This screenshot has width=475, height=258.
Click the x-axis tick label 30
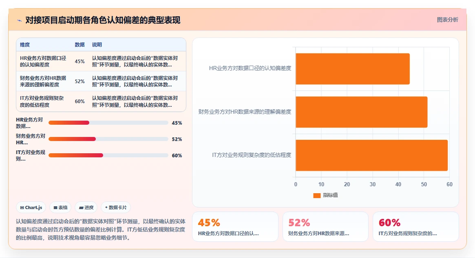point(373,184)
